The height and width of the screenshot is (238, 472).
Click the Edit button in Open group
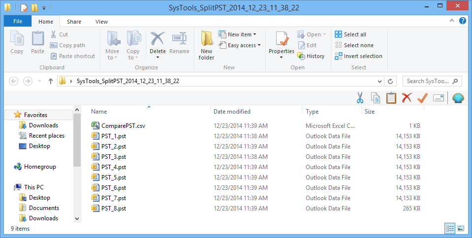click(307, 45)
